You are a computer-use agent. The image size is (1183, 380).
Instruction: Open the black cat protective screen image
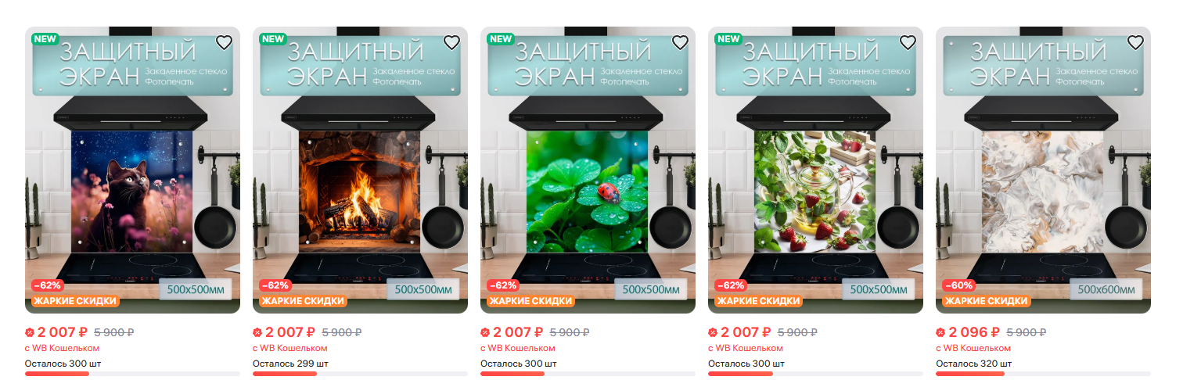[132, 170]
